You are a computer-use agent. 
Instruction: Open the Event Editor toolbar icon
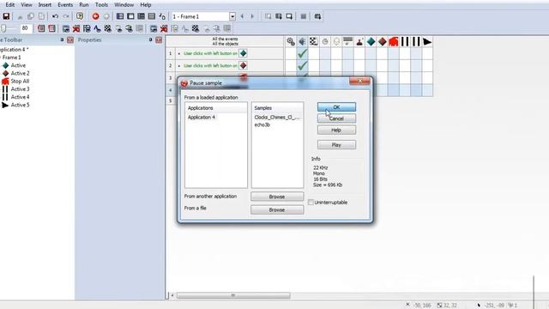tap(141, 16)
